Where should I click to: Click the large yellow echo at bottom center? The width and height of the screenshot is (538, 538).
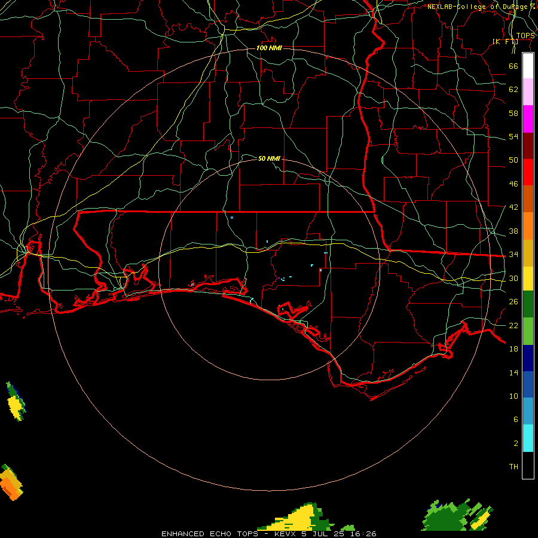296,516
